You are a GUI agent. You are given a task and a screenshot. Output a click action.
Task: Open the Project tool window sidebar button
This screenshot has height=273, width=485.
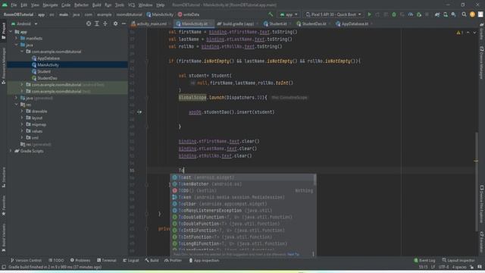3,30
